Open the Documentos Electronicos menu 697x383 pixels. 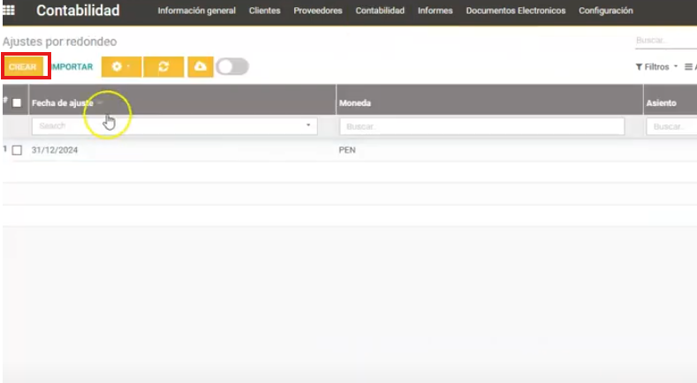(516, 11)
